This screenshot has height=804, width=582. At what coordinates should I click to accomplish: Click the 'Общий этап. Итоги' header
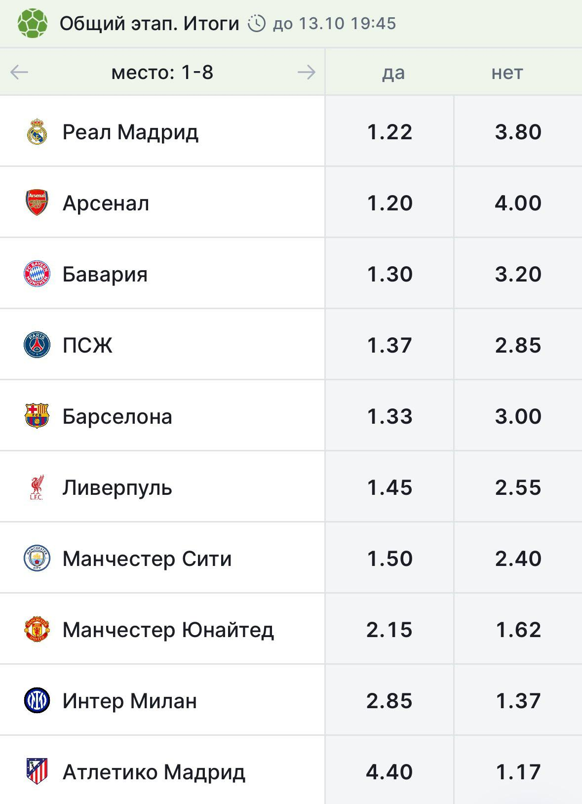click(x=150, y=23)
